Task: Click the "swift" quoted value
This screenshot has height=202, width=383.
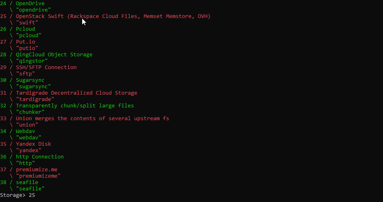Action: 27,23
